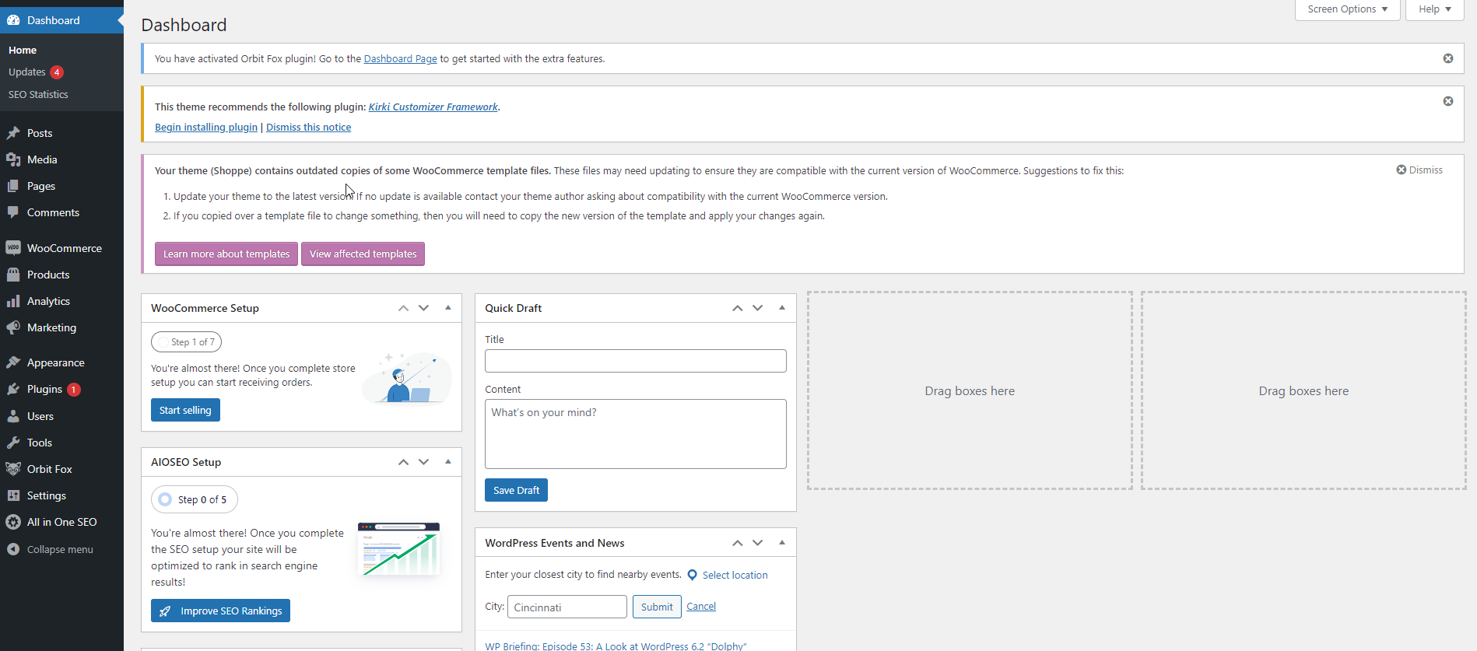Image resolution: width=1477 pixels, height=651 pixels.
Task: Click the Orbit Fox fox icon
Action: tap(13, 469)
